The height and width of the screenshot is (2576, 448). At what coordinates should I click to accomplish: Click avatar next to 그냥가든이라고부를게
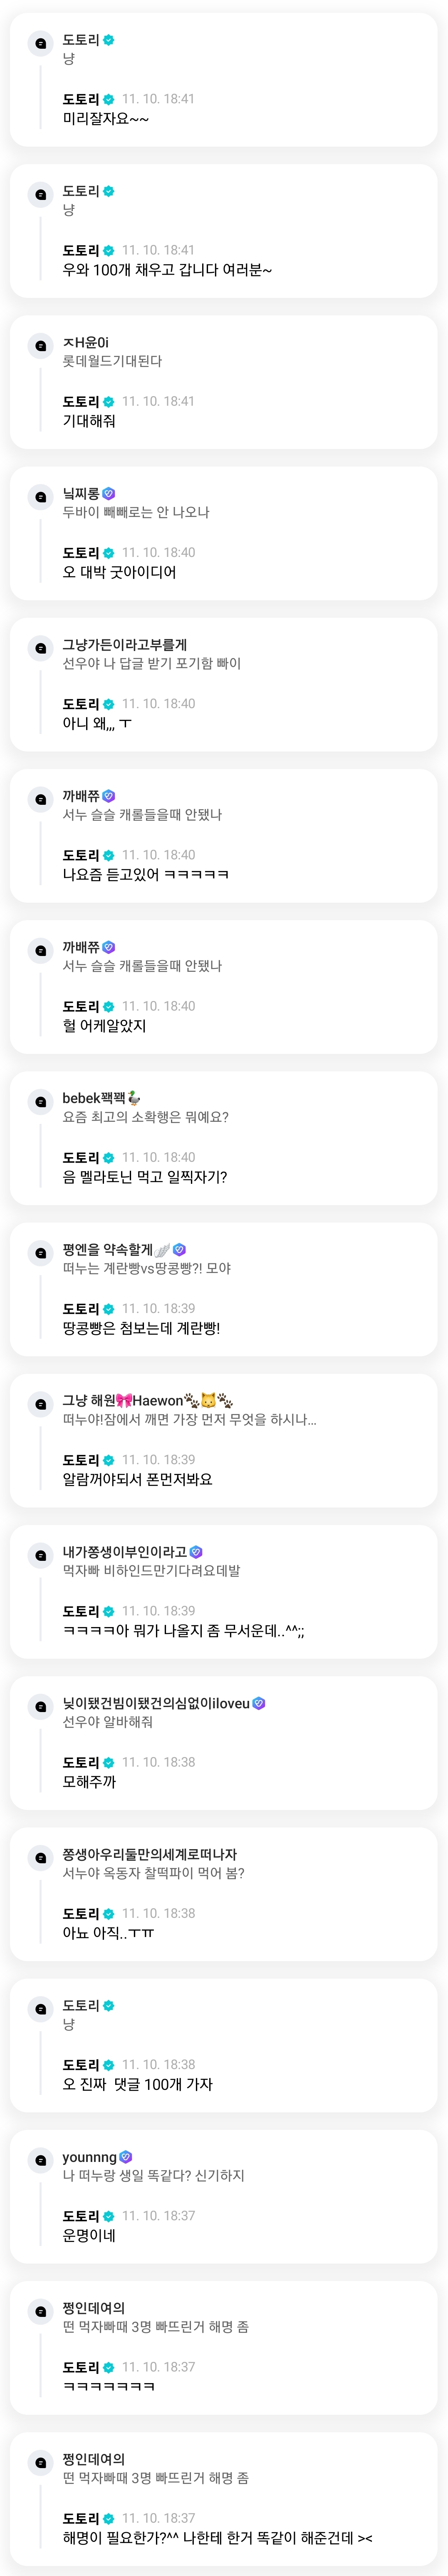40,648
